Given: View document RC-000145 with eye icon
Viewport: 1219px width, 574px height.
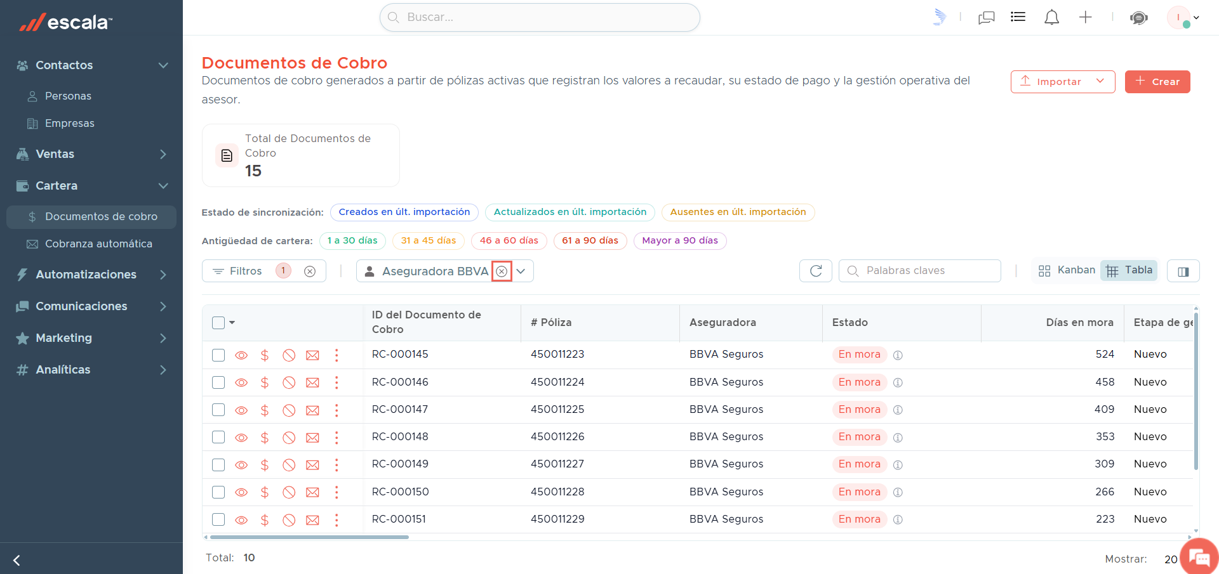Looking at the screenshot, I should pyautogui.click(x=241, y=355).
